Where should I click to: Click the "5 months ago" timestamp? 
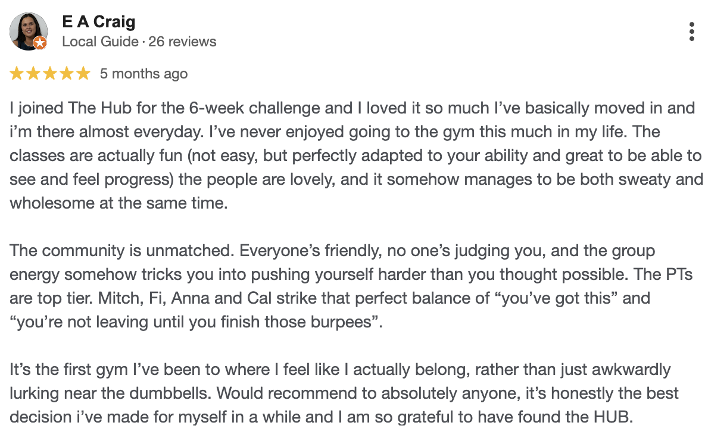(144, 74)
